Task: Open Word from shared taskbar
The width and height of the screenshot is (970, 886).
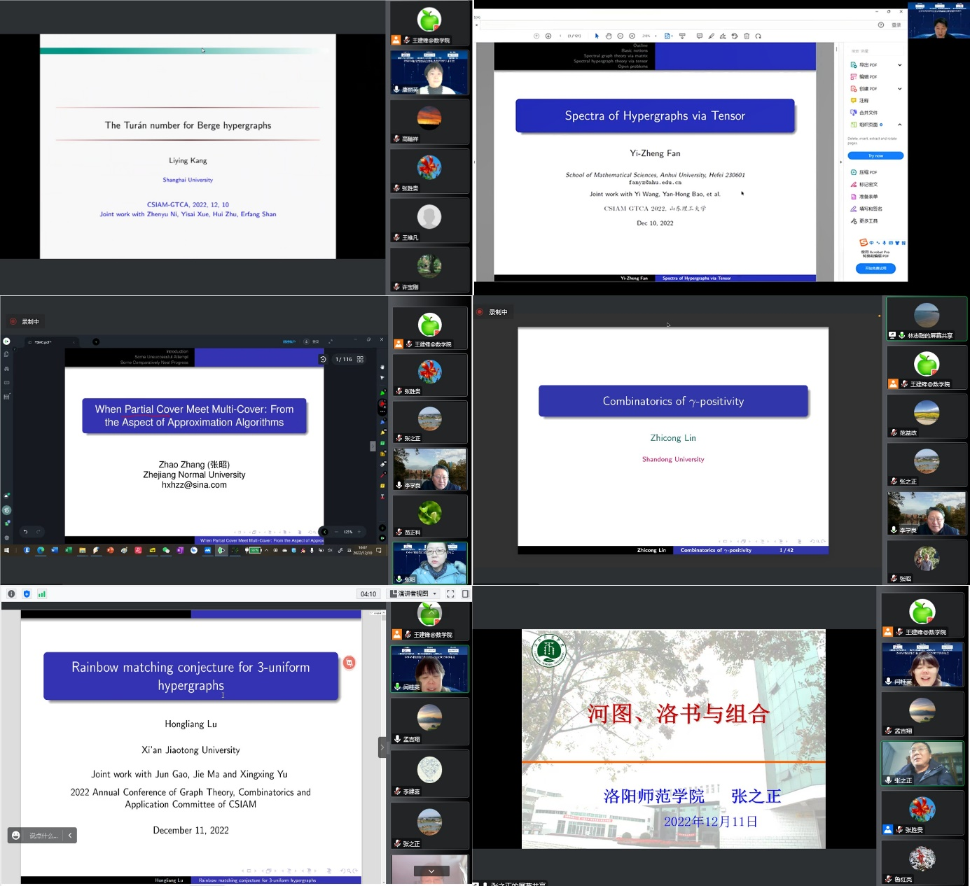Action: click(54, 550)
